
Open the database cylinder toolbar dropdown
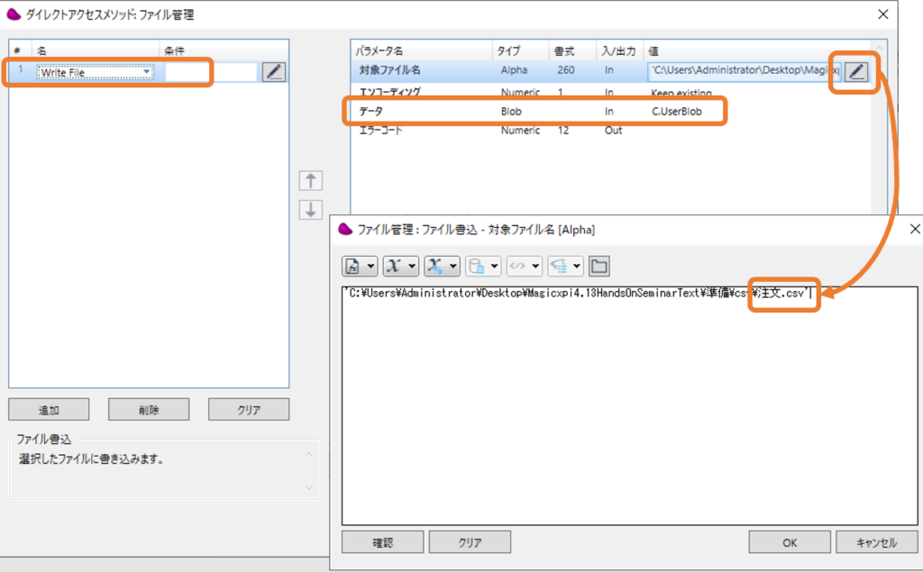tap(483, 266)
